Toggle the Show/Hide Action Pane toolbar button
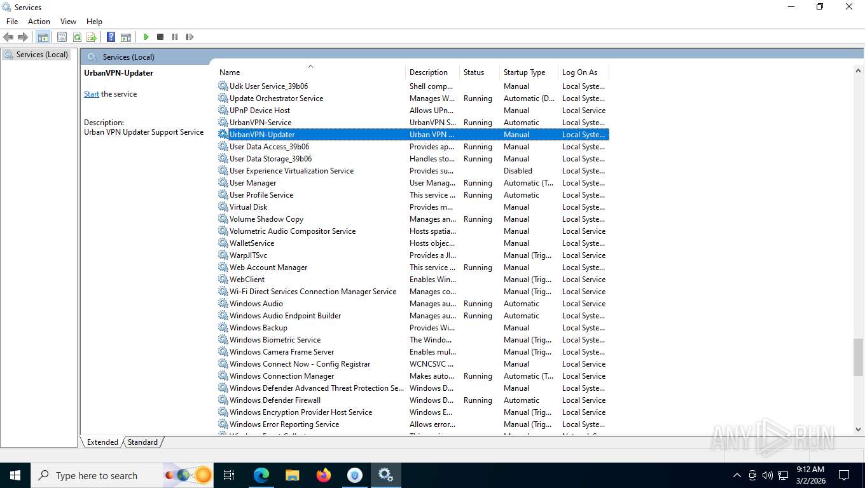865x488 pixels. click(126, 37)
